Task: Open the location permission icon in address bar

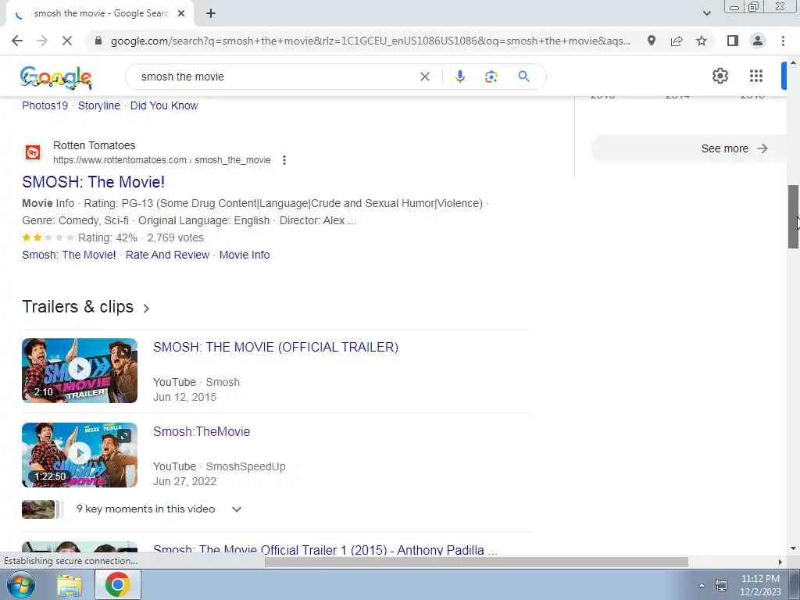Action: click(652, 41)
